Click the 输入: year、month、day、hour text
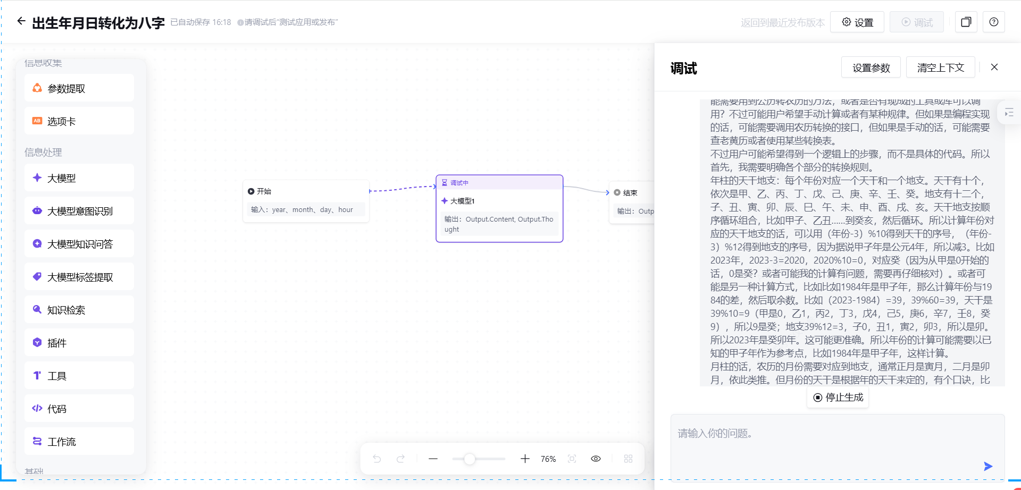This screenshot has width=1021, height=490. click(x=302, y=210)
